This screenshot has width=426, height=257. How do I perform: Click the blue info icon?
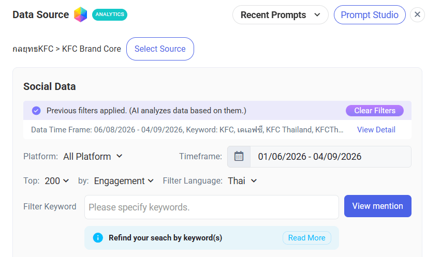pyautogui.click(x=98, y=238)
